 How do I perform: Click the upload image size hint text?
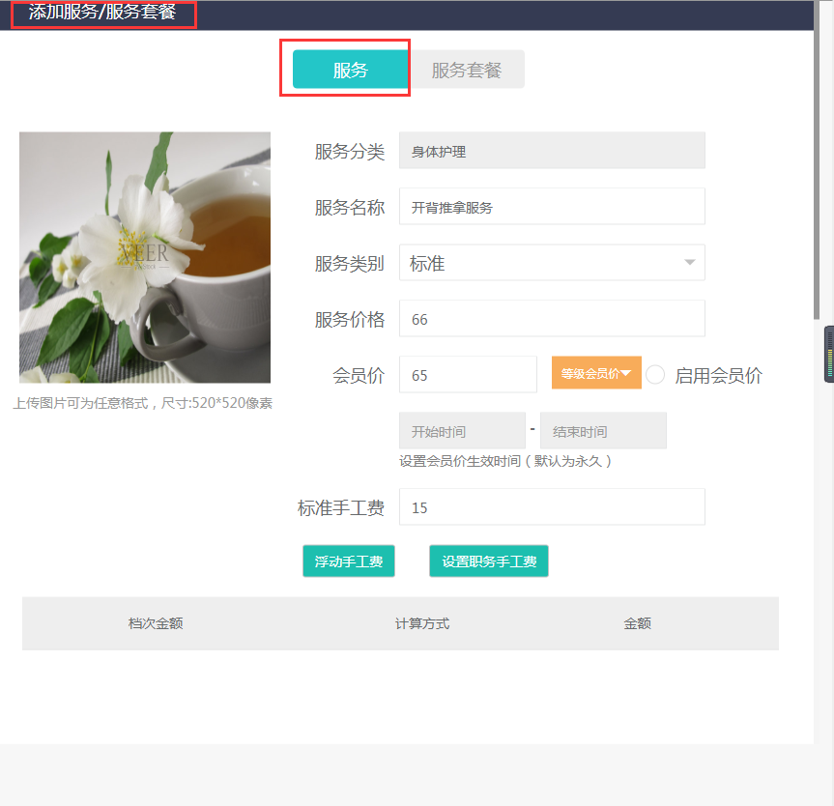143,403
